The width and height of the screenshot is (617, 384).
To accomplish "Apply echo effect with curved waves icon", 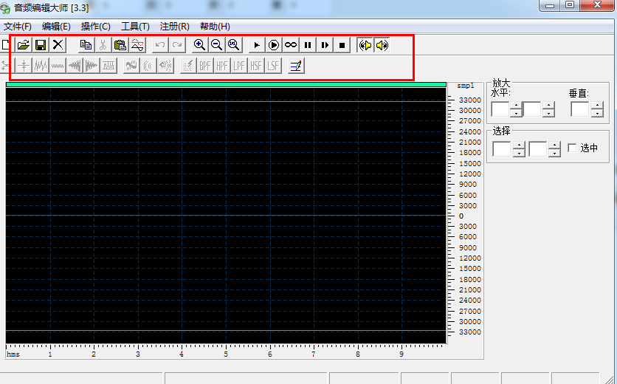I will click(148, 66).
